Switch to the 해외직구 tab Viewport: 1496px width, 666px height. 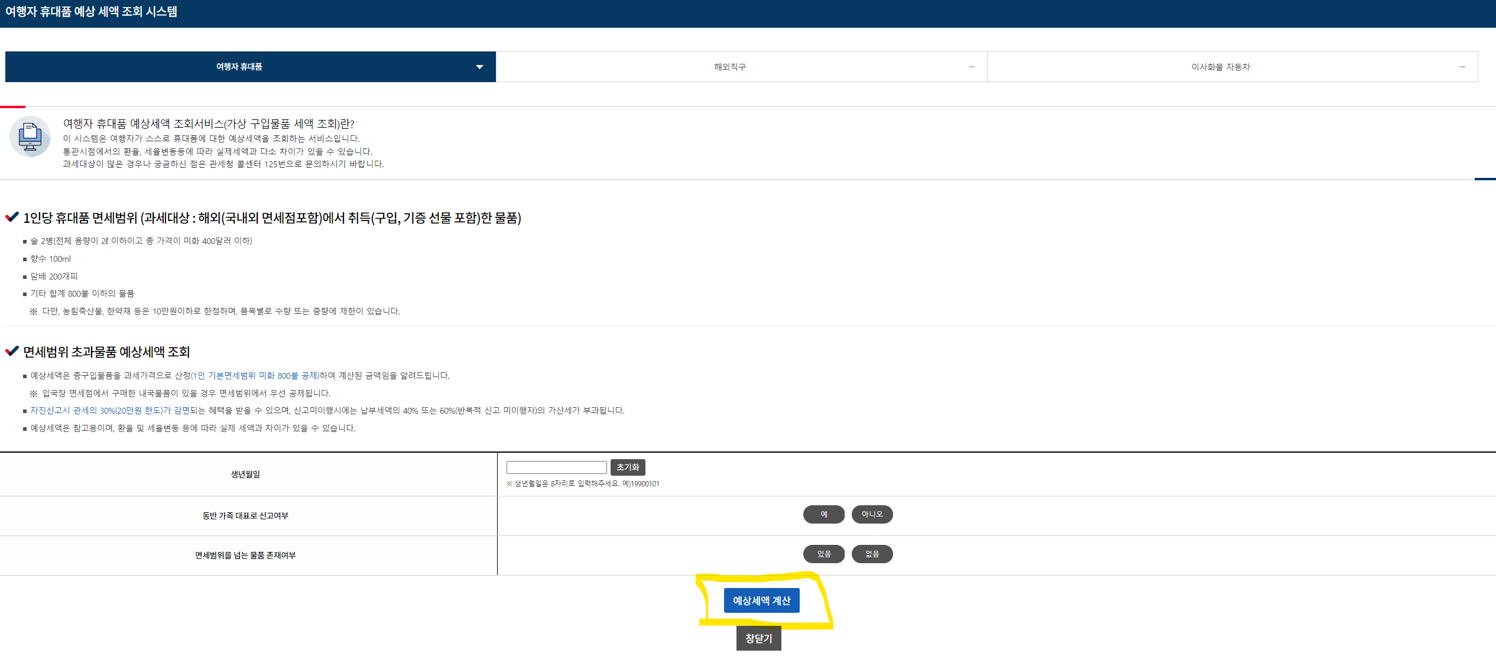click(730, 67)
